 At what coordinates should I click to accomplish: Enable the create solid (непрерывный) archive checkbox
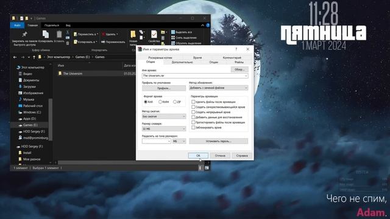pyautogui.click(x=193, y=112)
